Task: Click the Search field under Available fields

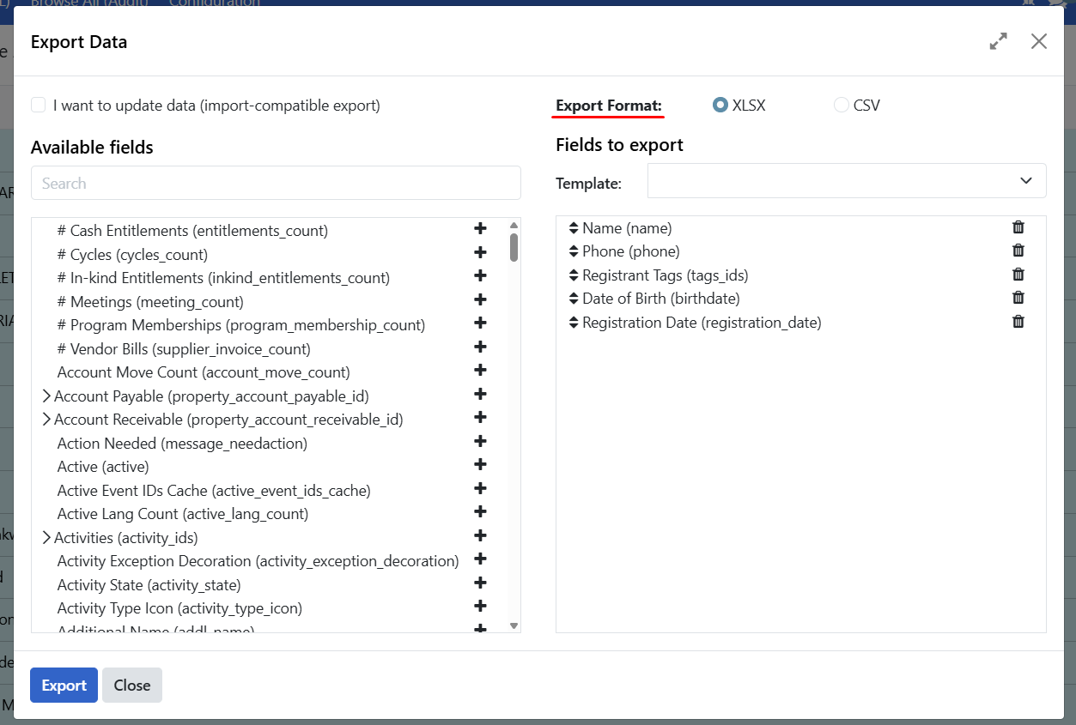Action: click(x=276, y=182)
